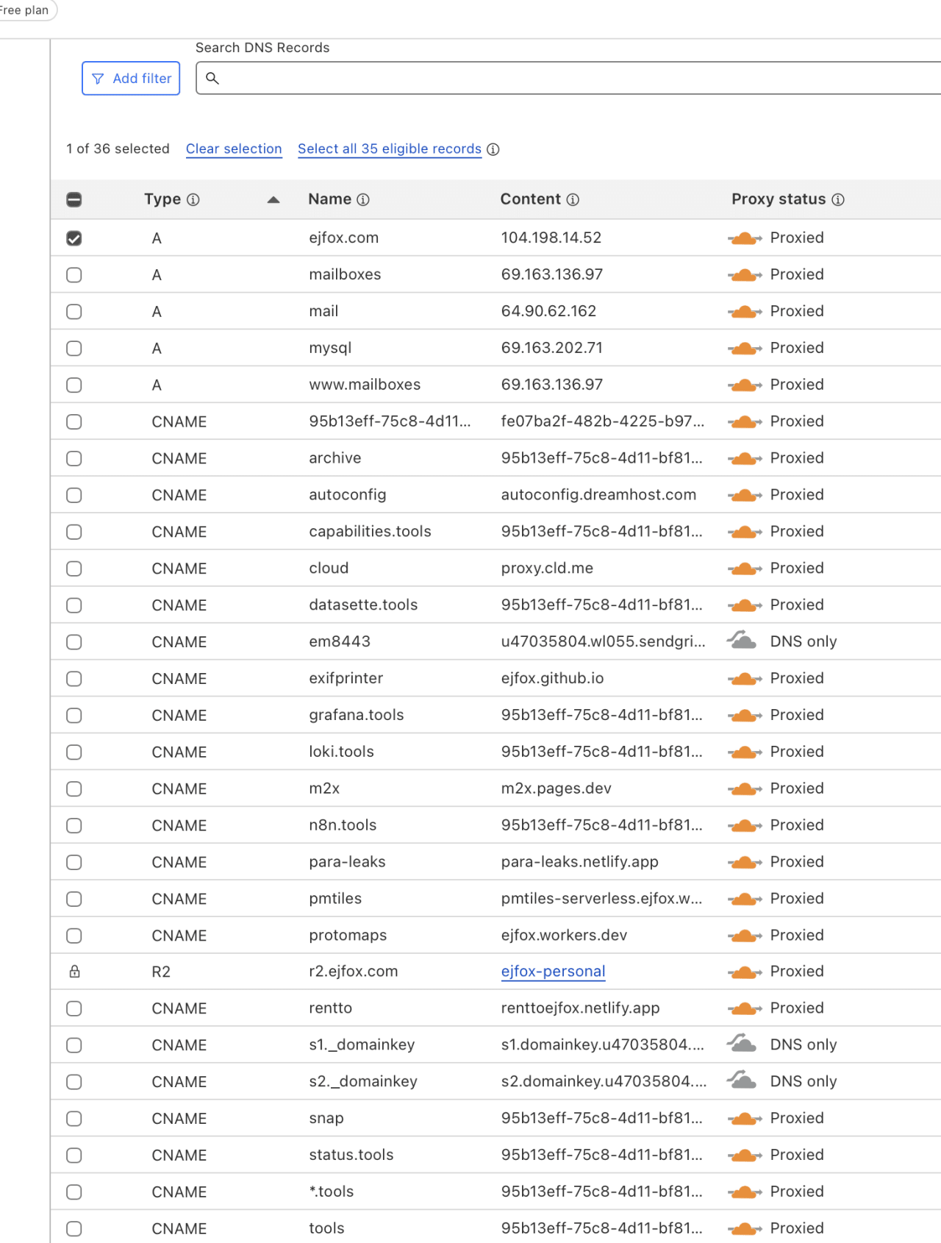Click the autoconfig.dreamhost.com content
This screenshot has height=1243, width=941.
click(x=599, y=495)
